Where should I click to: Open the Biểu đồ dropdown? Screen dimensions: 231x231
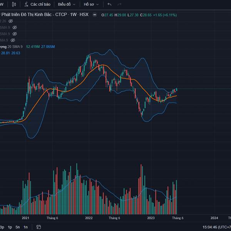[x=67, y=4]
